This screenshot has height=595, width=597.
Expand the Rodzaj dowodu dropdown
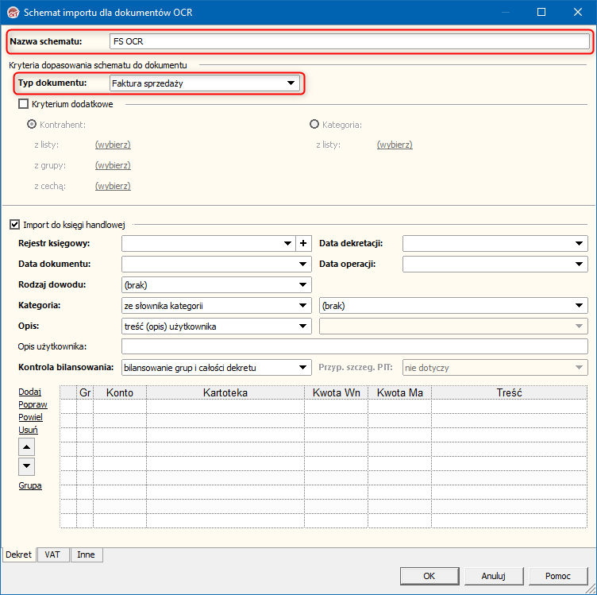click(x=303, y=284)
